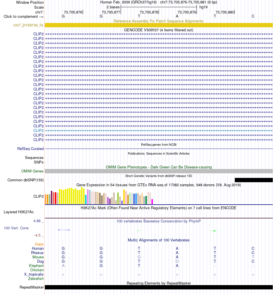Open the OMIM Genes track label
The image size is (273, 294).
(x=32, y=171)
